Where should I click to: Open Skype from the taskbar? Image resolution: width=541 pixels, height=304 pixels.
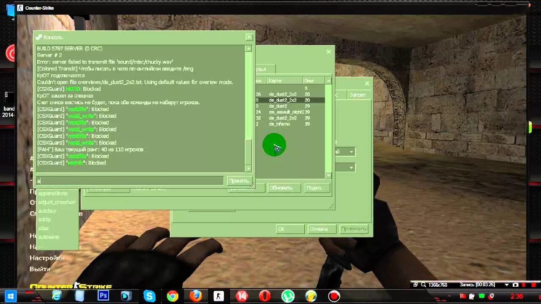coord(149,296)
